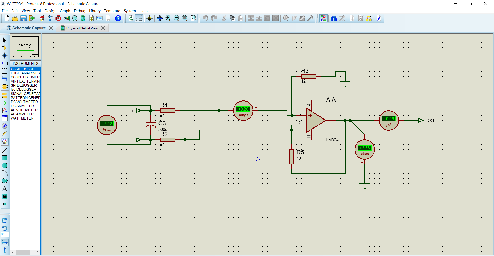Open a project with the folder icon
Screen dimensions: 494x256
[x=15, y=18]
